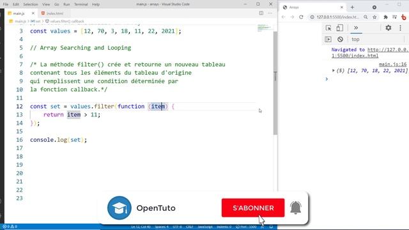This screenshot has width=409, height=230.
Task: Click Ln 12, Col 40 cursor position status
Action: [x=141, y=227]
